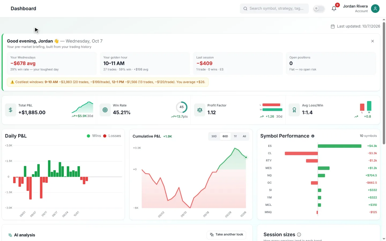Viewport: 386px width, 241px height.
Task: Dismiss the Good evening briefing banner
Action: (373, 41)
